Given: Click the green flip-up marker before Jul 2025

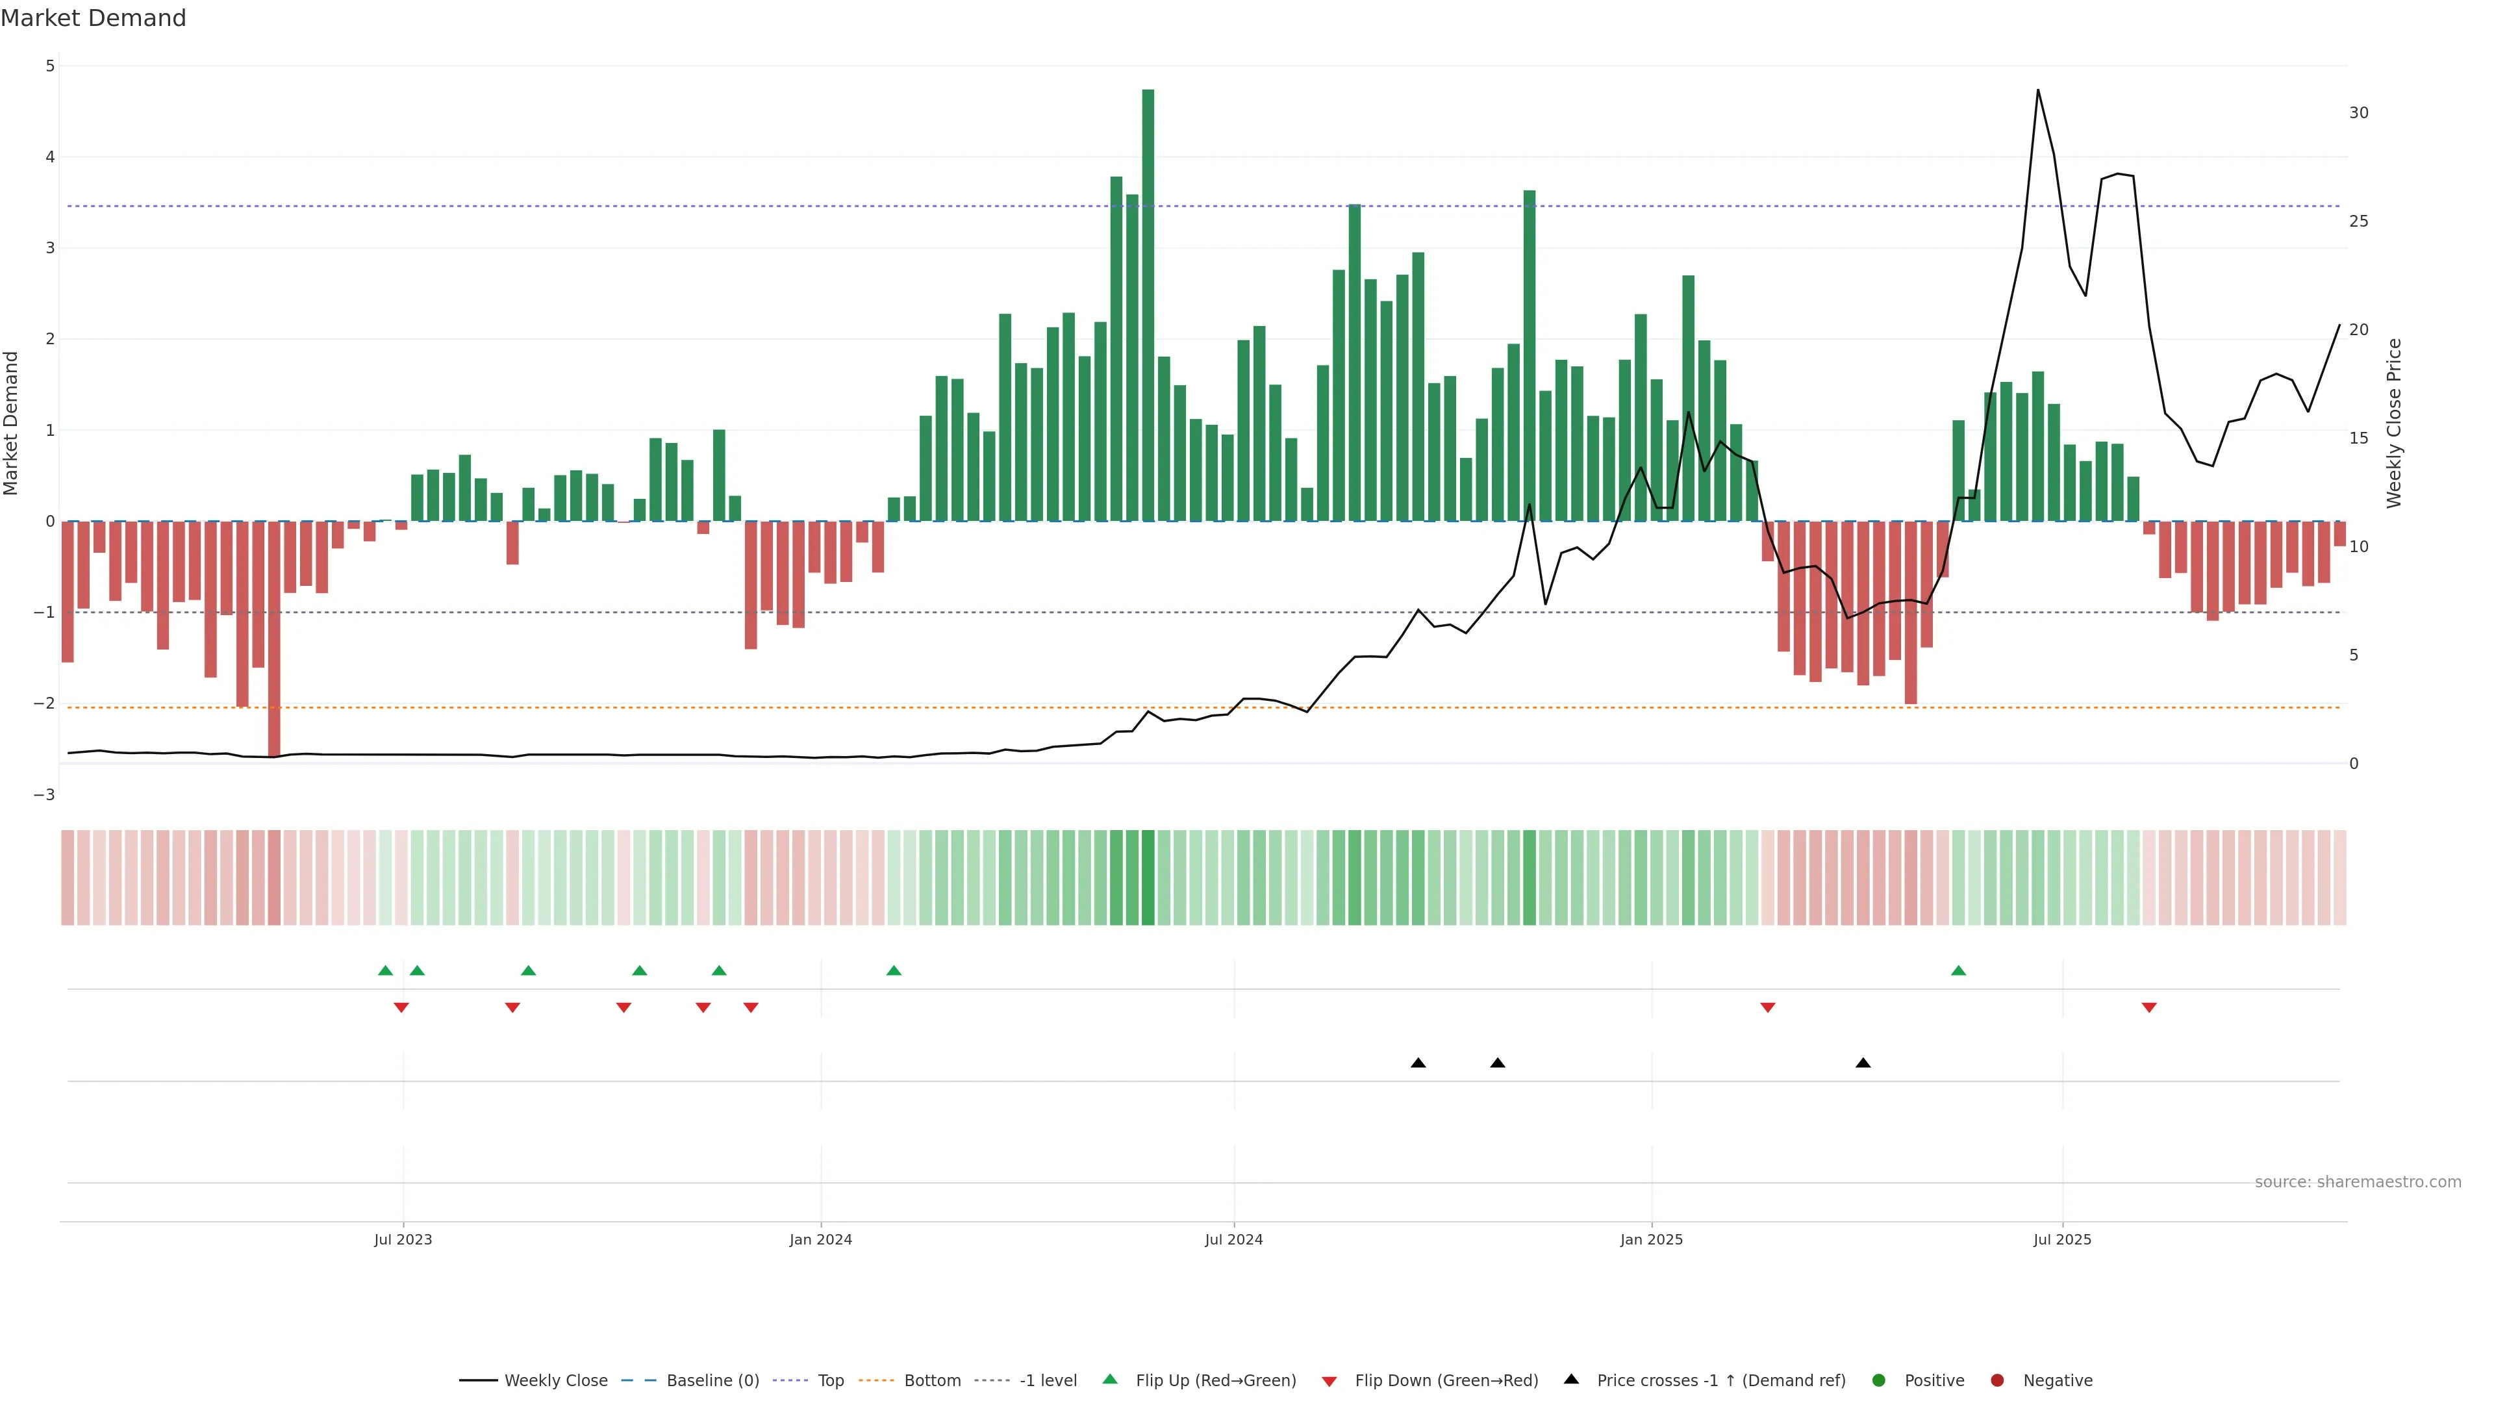Looking at the screenshot, I should [1959, 970].
